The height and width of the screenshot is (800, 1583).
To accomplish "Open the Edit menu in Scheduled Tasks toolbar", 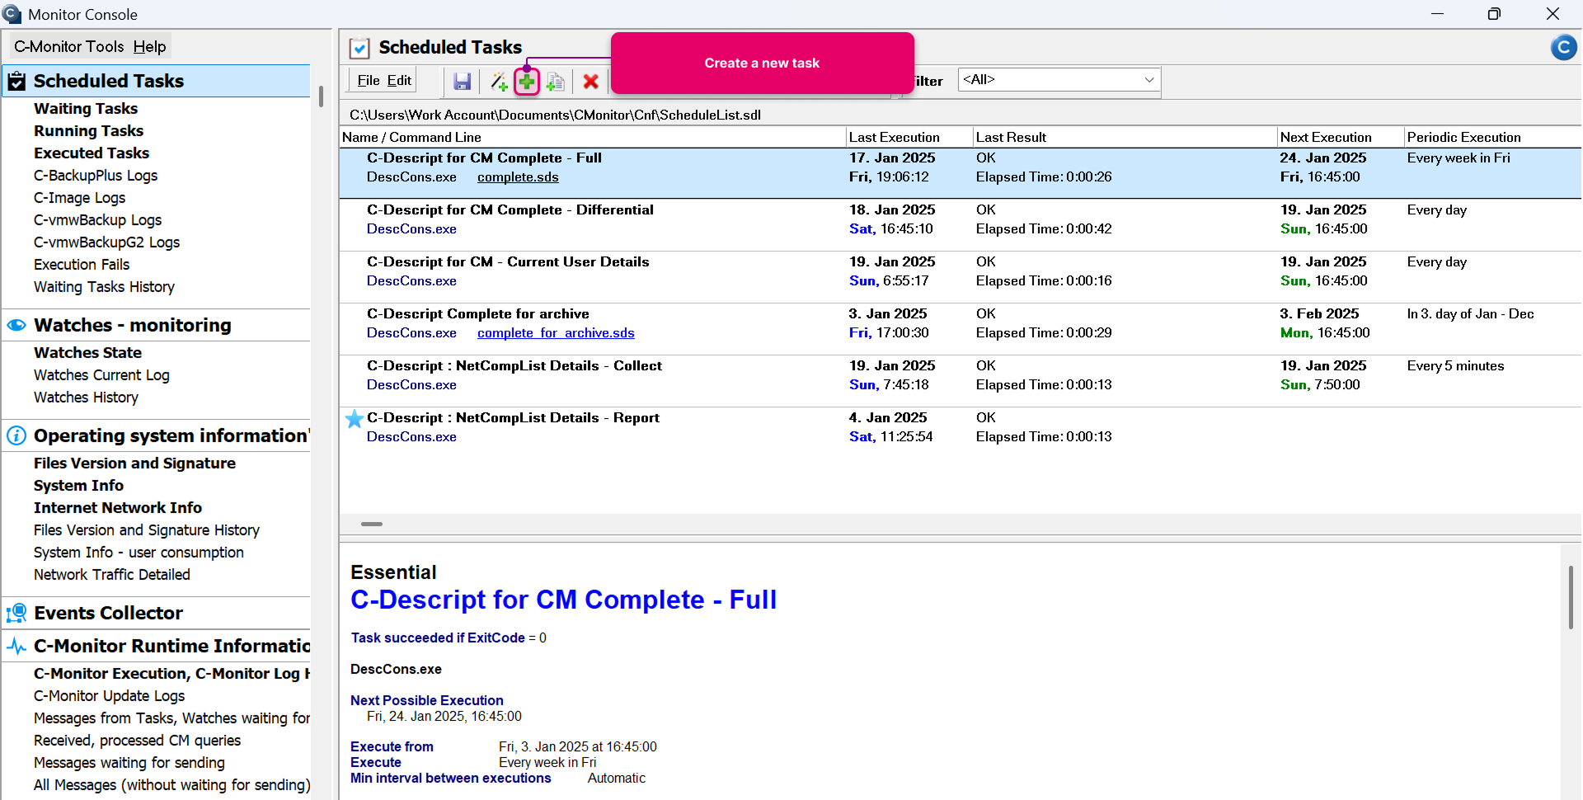I will coord(399,80).
